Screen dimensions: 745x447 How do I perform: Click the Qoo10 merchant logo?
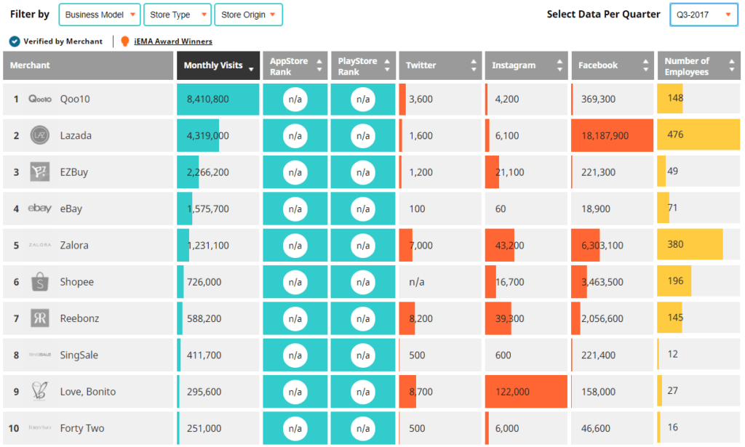[39, 99]
